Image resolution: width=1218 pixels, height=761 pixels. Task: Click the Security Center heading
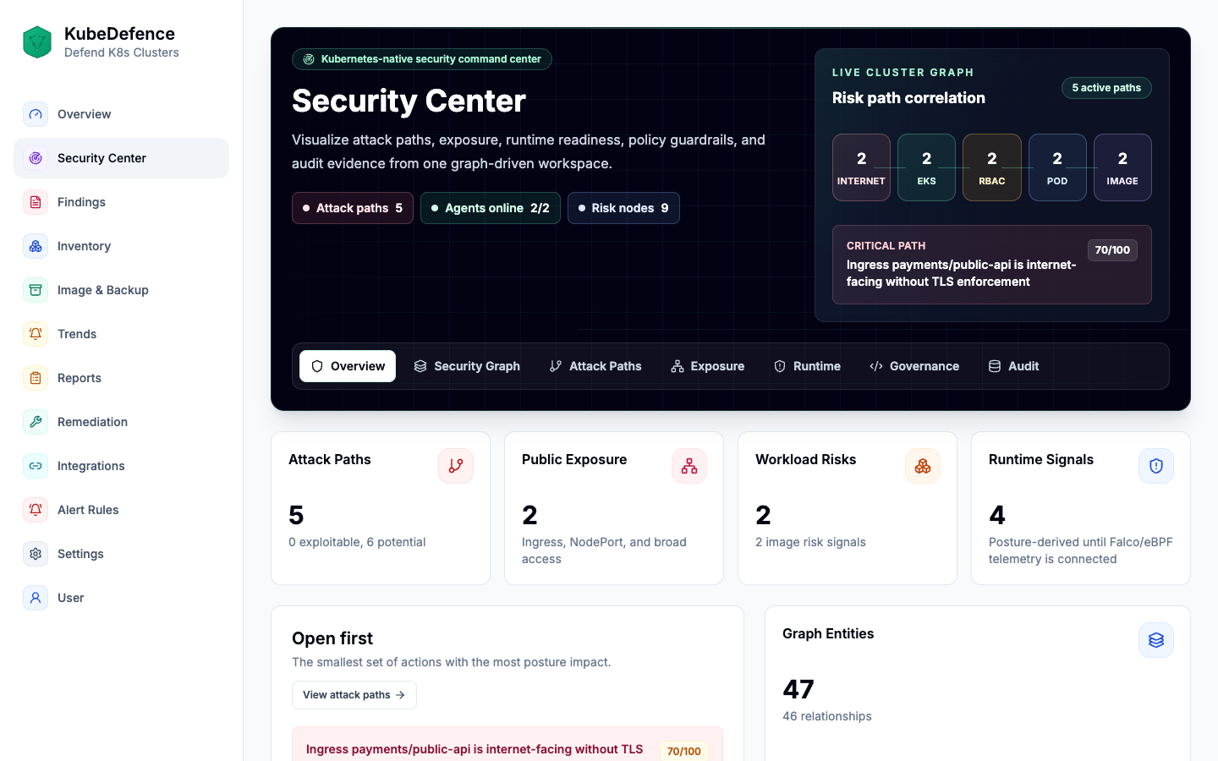[x=409, y=101]
